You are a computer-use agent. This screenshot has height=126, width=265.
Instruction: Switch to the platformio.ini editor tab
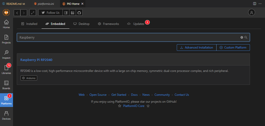46,4
